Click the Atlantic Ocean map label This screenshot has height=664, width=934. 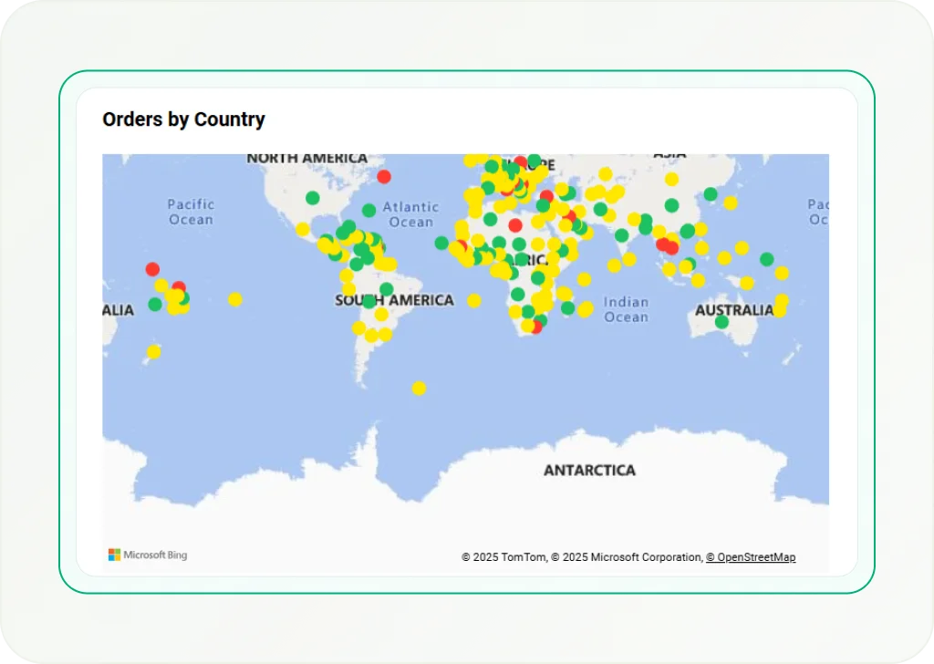410,214
